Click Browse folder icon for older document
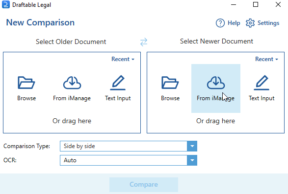Screen dimensions: 288x194 point(26,83)
